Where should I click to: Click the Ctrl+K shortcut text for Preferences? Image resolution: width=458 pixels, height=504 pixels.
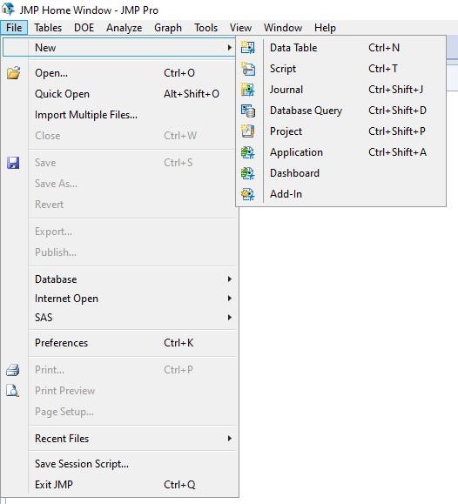coord(178,343)
